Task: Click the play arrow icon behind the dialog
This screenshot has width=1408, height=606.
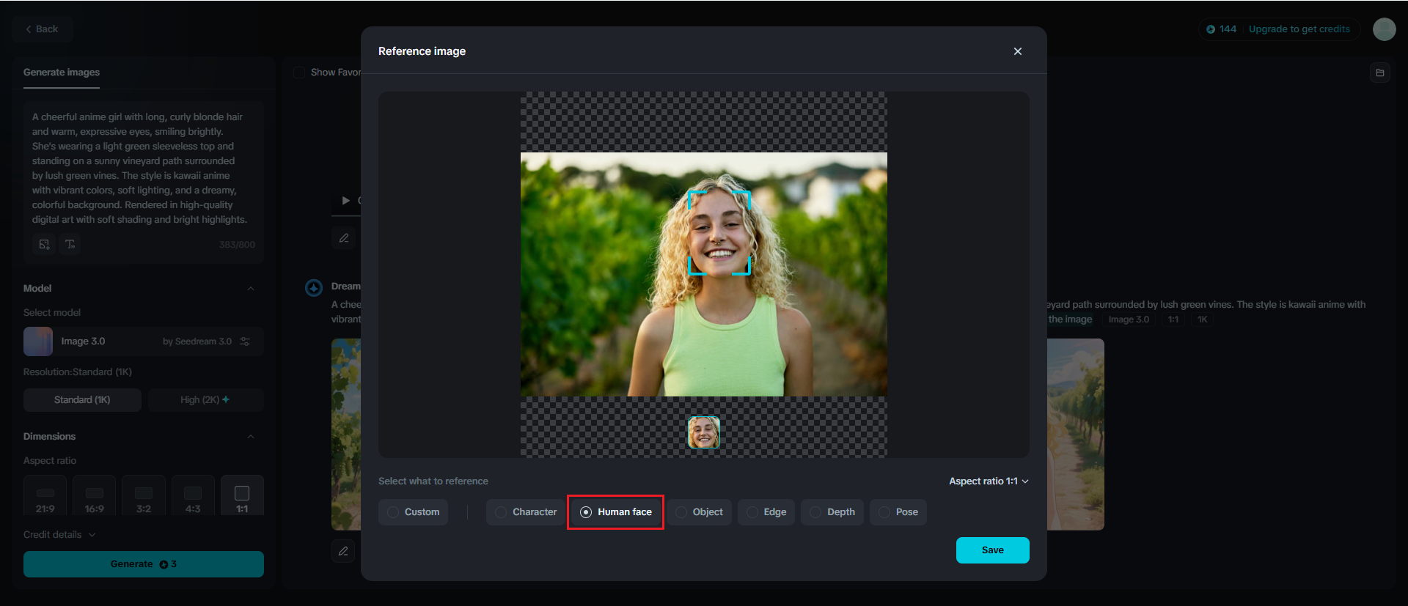Action: pos(346,200)
